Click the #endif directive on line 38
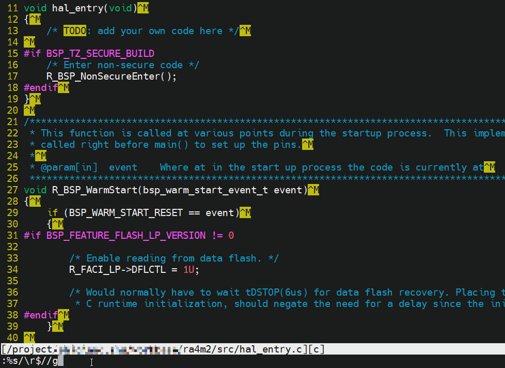The image size is (505, 368). pyautogui.click(x=41, y=315)
